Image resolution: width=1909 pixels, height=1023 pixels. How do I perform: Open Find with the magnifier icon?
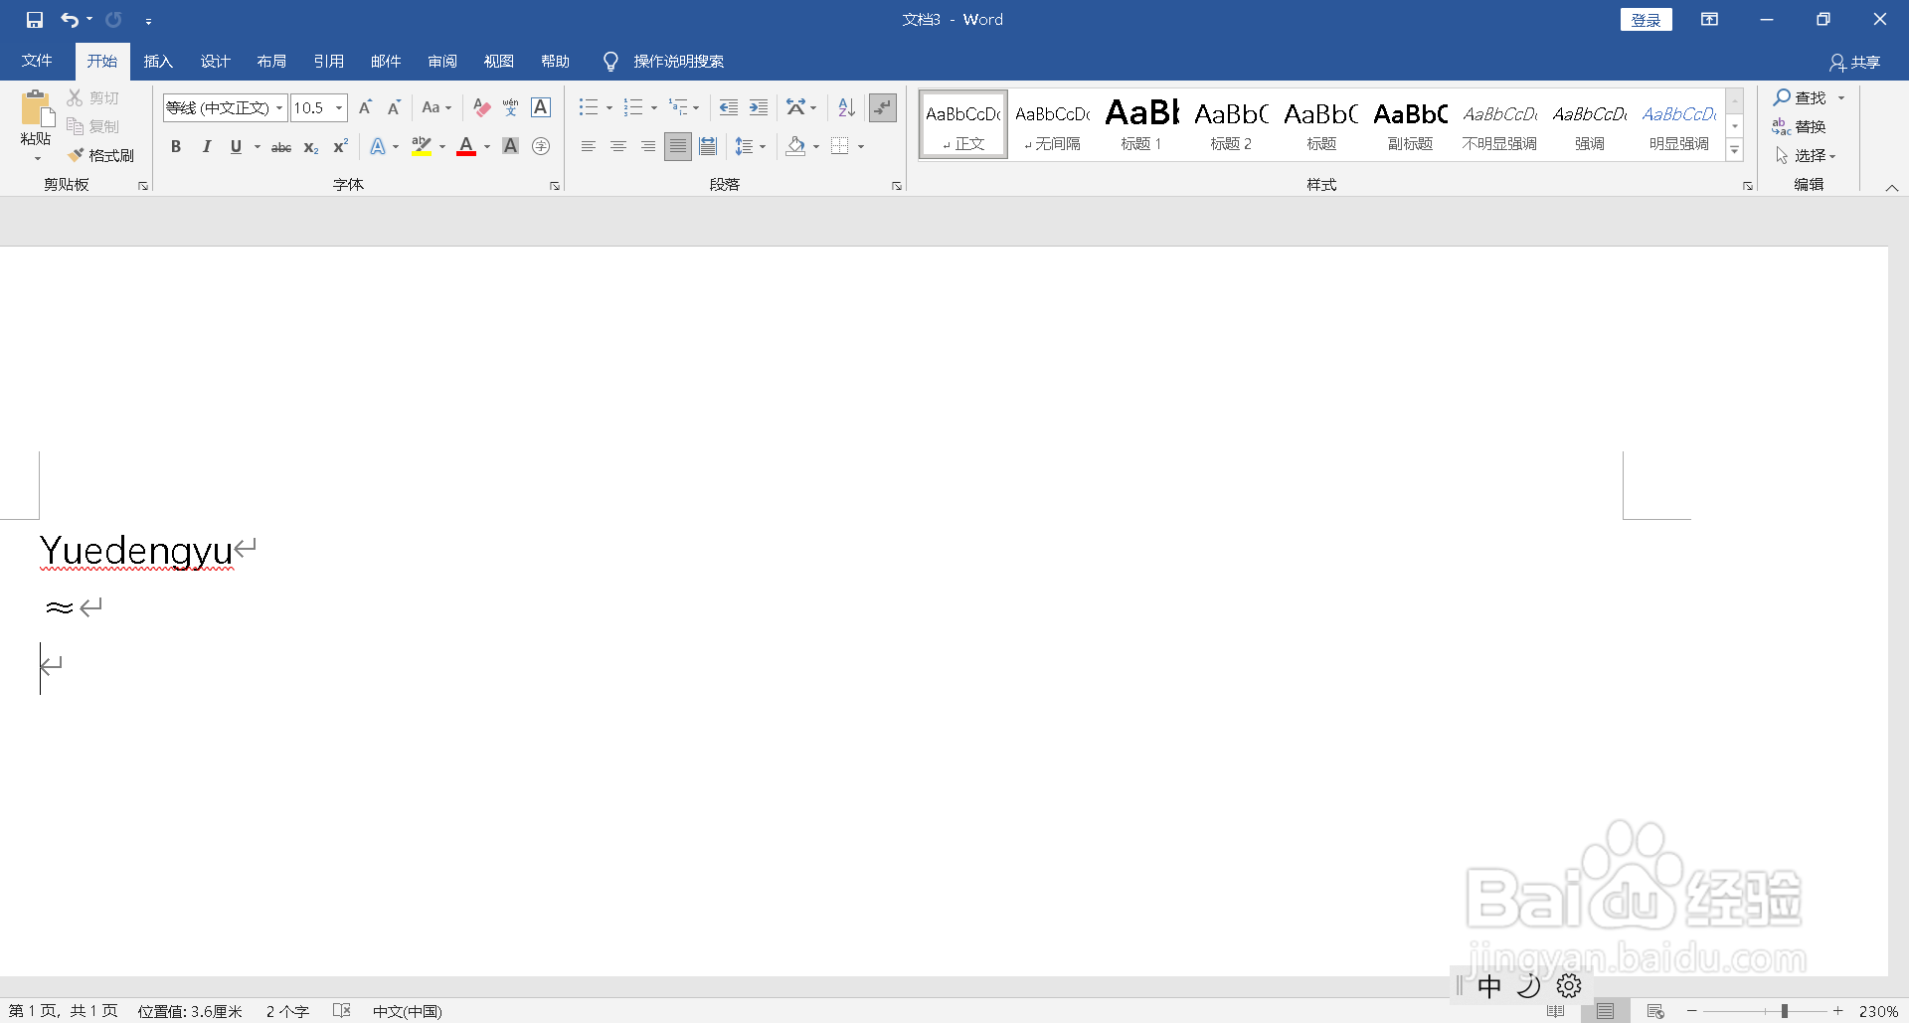tap(1801, 97)
